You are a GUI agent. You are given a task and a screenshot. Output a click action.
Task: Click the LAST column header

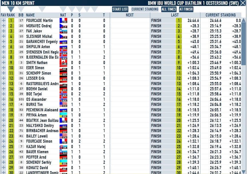pos(175,15)
